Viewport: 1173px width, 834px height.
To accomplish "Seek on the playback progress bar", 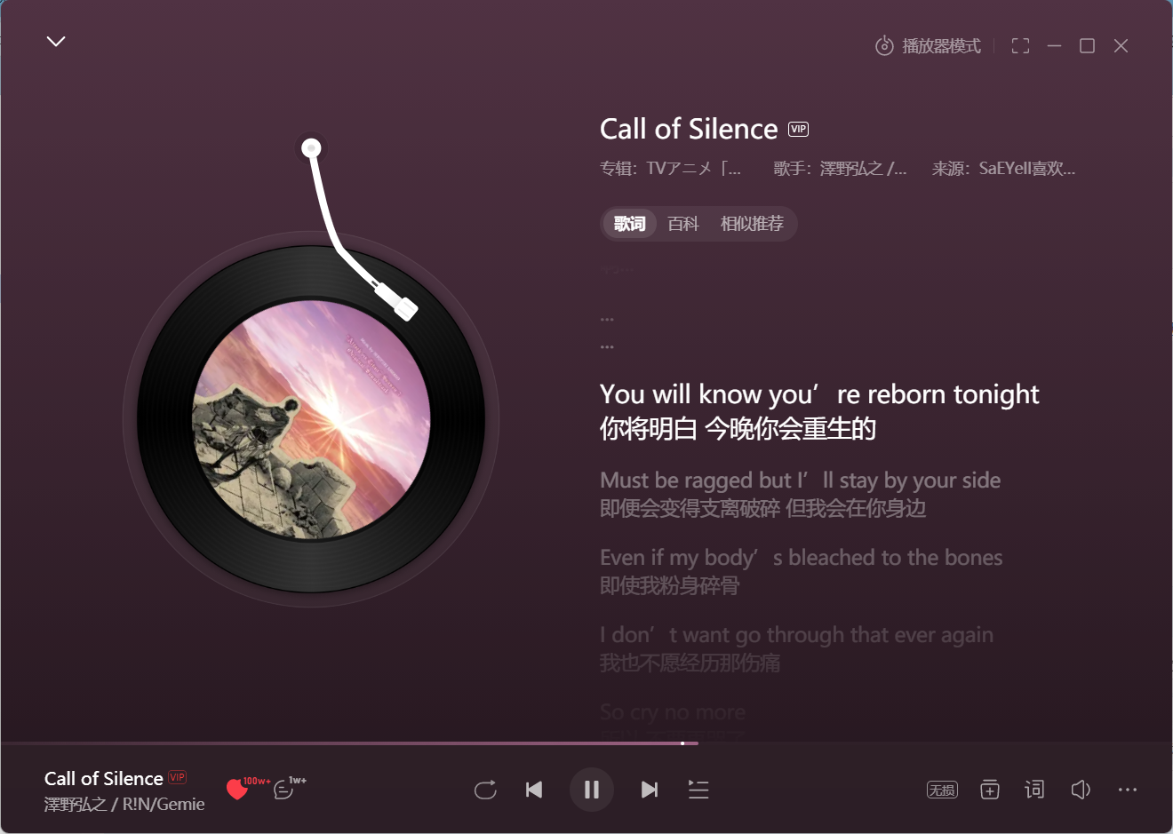I will pyautogui.click(x=586, y=743).
